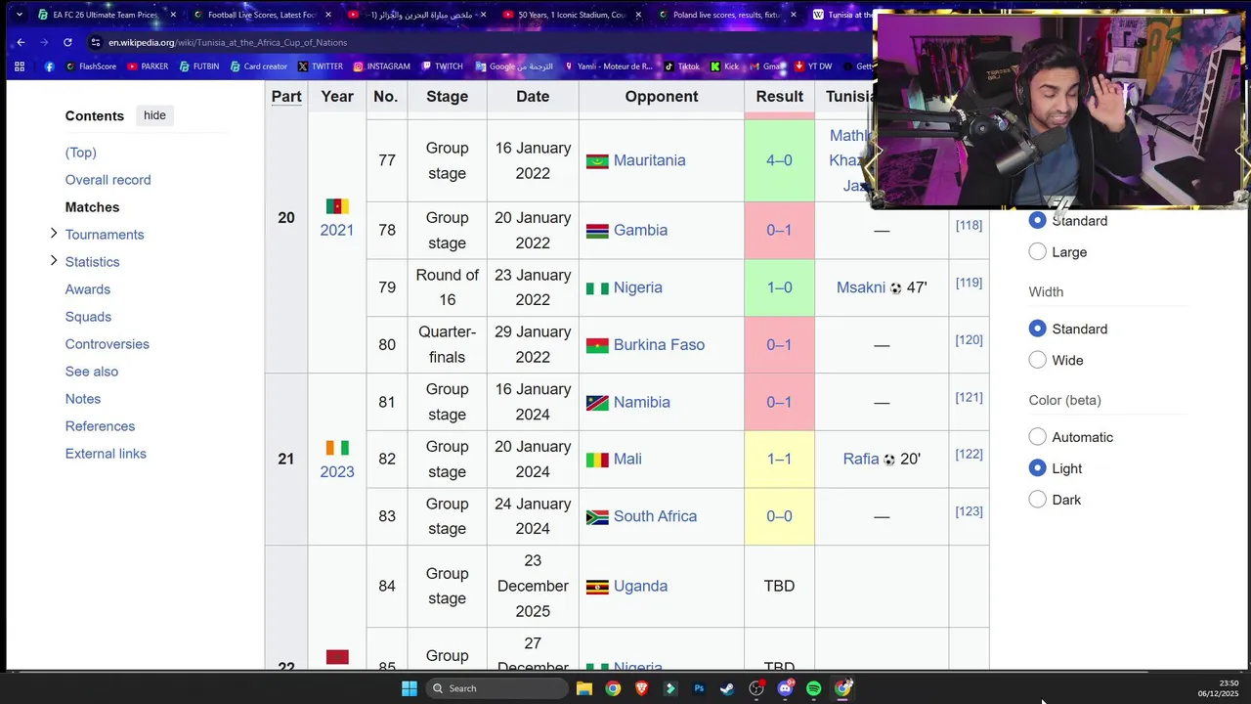Open the Facebook bookmark icon

point(50,66)
